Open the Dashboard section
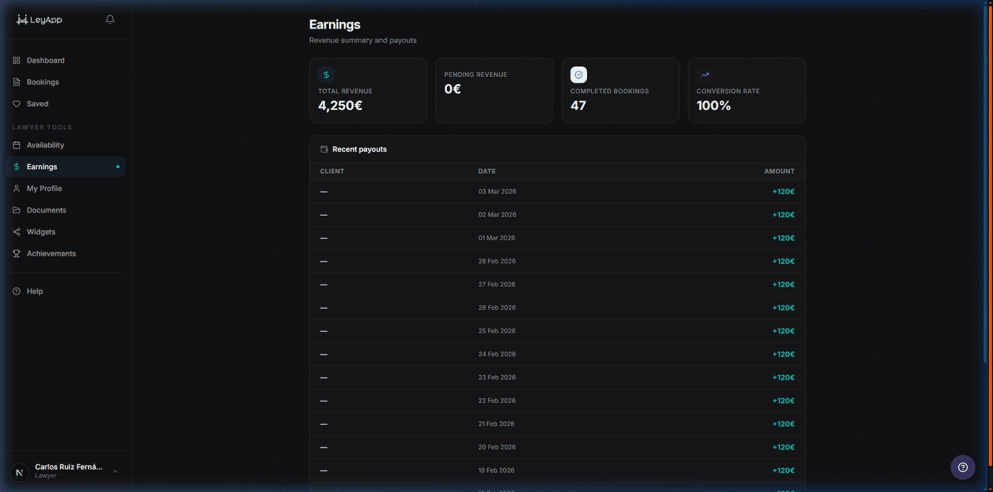 [x=45, y=60]
